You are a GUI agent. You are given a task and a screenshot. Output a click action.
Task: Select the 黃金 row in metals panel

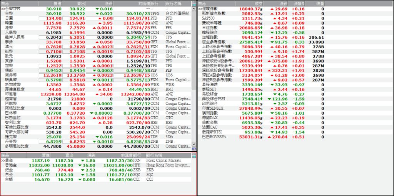point(96,160)
